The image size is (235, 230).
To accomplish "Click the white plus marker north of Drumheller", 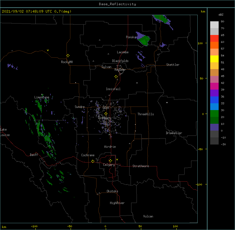I will [x=167, y=102].
